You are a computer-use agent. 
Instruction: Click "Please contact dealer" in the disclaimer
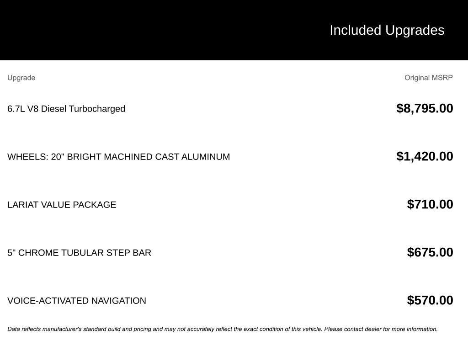[x=352, y=329]
